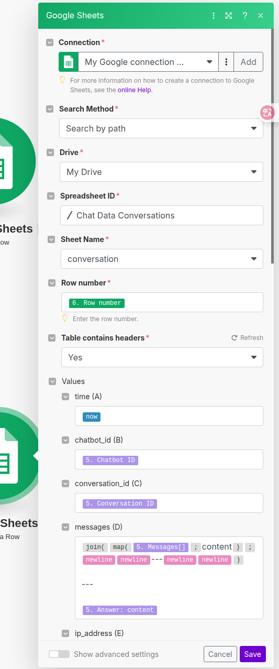Click the lightbulb hint icon under Row number

pos(65,318)
